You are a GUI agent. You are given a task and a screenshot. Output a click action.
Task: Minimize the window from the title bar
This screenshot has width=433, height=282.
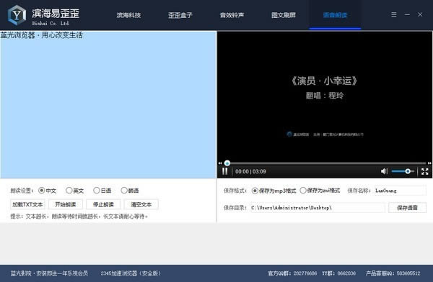pyautogui.click(x=407, y=14)
